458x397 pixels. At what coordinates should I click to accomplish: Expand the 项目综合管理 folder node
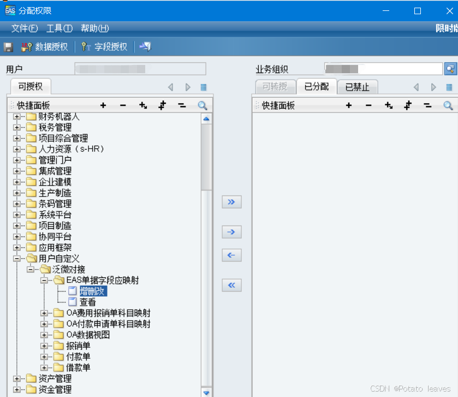[16, 138]
